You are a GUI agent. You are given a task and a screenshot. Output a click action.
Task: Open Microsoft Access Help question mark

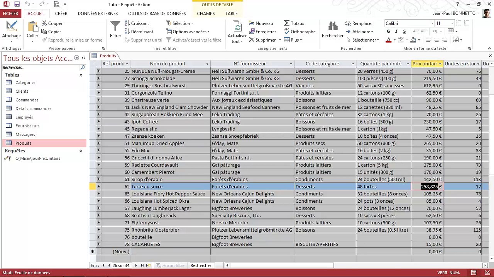tap(458, 4)
